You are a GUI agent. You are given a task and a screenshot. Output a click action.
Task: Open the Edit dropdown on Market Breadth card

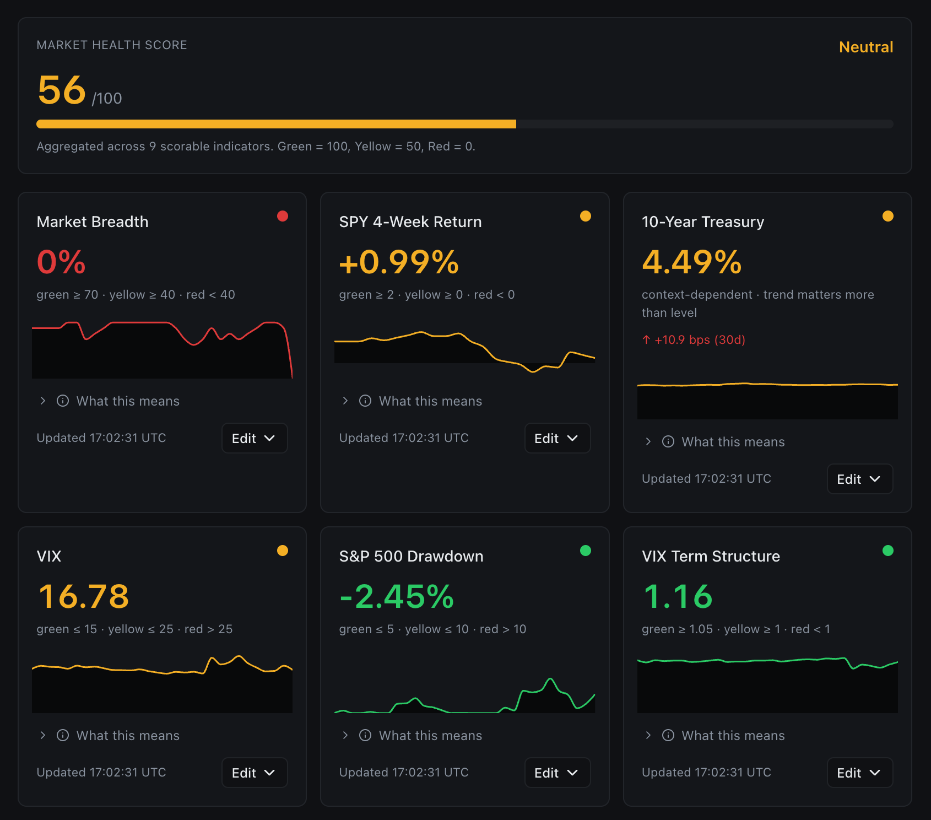(x=255, y=438)
